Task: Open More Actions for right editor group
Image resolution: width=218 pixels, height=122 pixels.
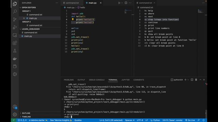Action: [203, 3]
